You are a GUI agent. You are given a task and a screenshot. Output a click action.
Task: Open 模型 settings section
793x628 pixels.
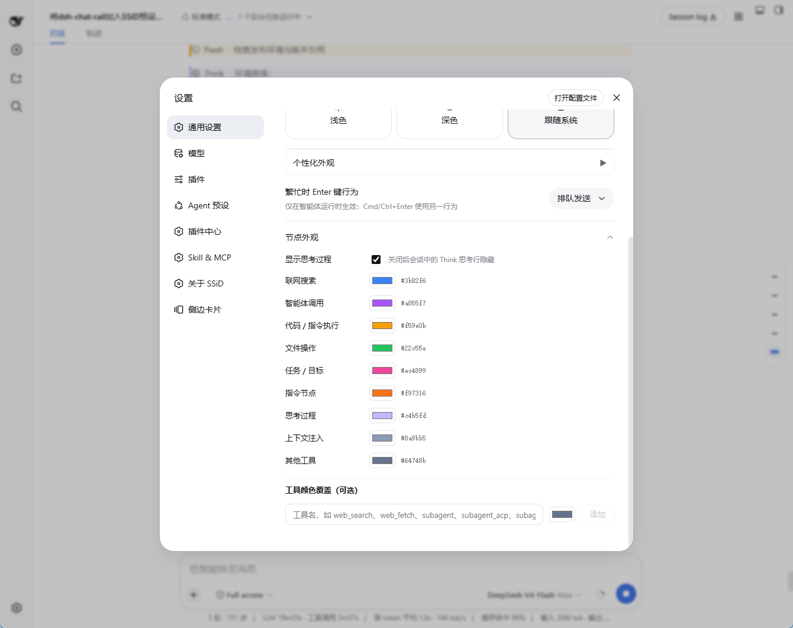[x=215, y=153]
